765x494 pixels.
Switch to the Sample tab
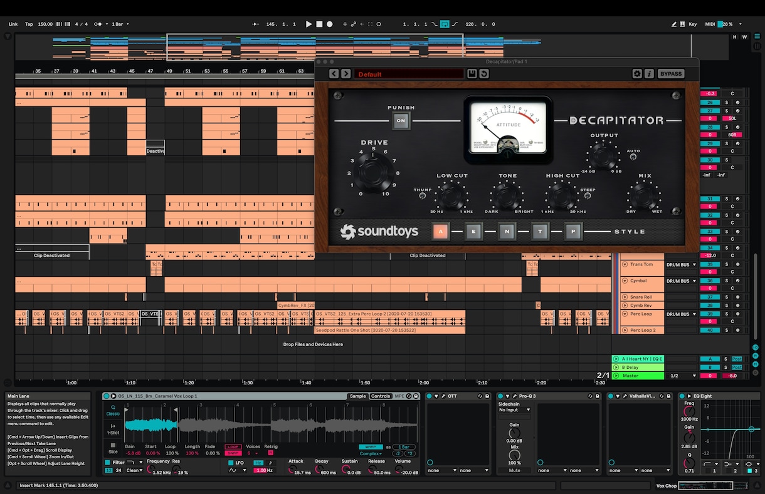tap(358, 396)
